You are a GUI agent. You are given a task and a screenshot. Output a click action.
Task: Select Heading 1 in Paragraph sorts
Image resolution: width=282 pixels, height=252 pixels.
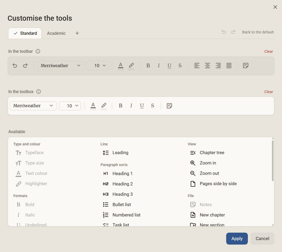[x=118, y=174]
